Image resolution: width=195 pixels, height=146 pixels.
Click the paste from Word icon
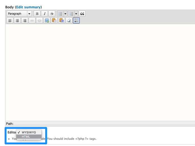(x=62, y=21)
